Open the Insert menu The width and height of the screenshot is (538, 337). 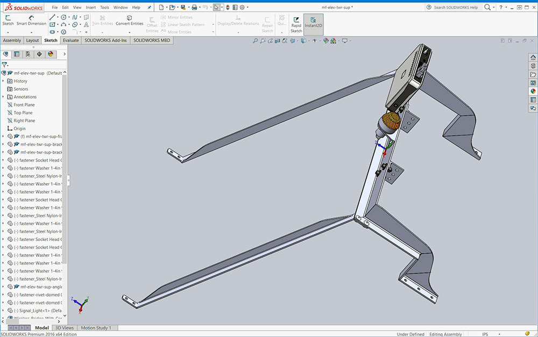(x=91, y=8)
